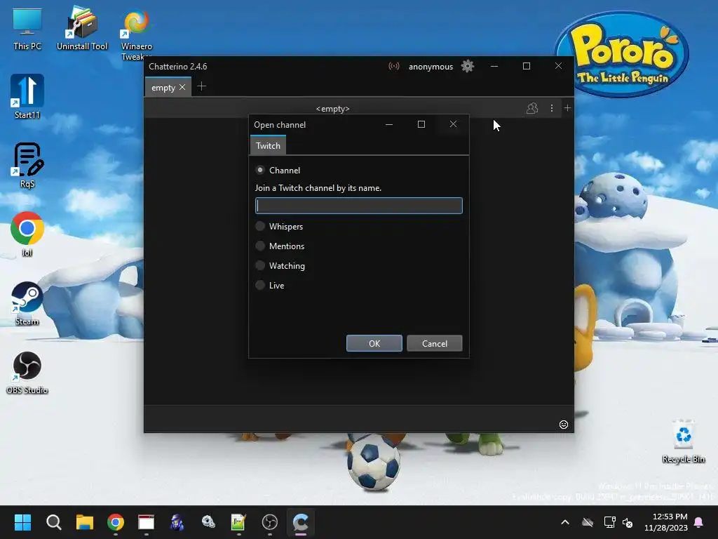Viewport: 718px width, 539px height.
Task: Add a new tab with plus icon
Action: tap(201, 86)
